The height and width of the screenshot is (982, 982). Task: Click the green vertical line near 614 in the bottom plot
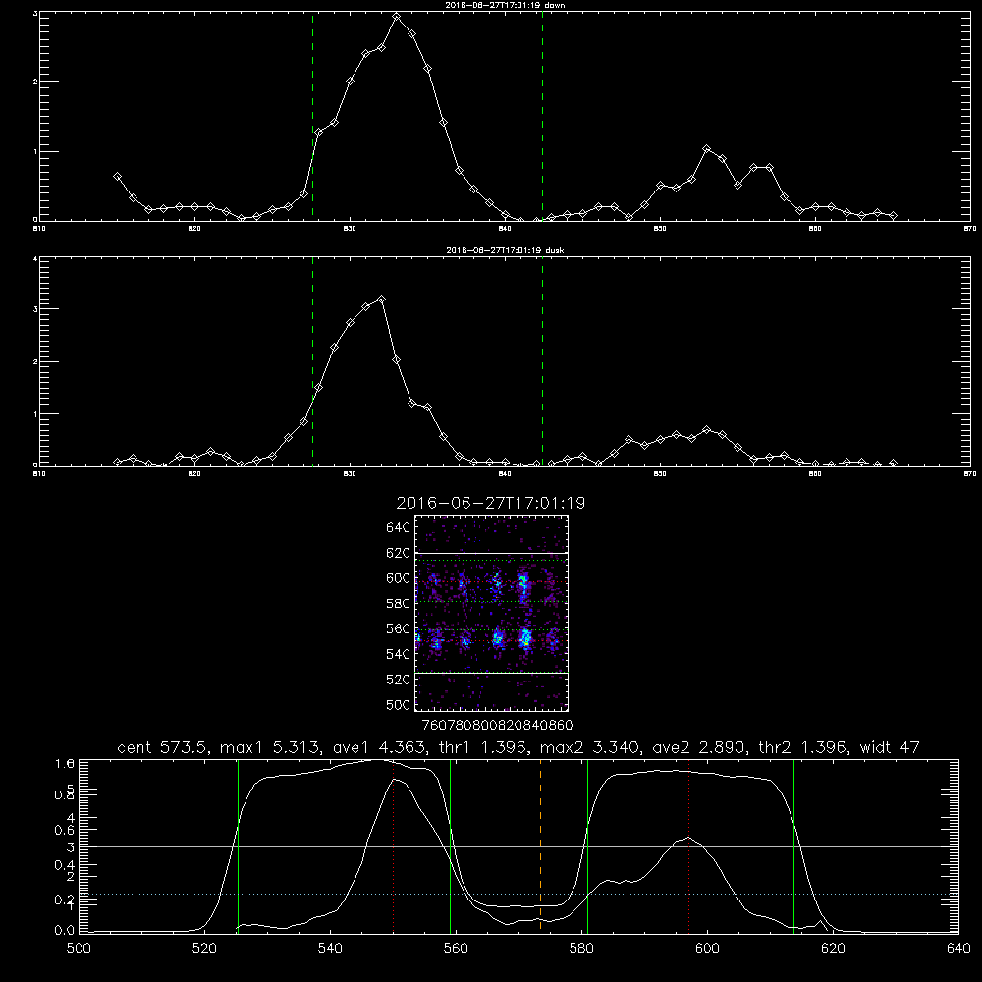tap(793, 846)
